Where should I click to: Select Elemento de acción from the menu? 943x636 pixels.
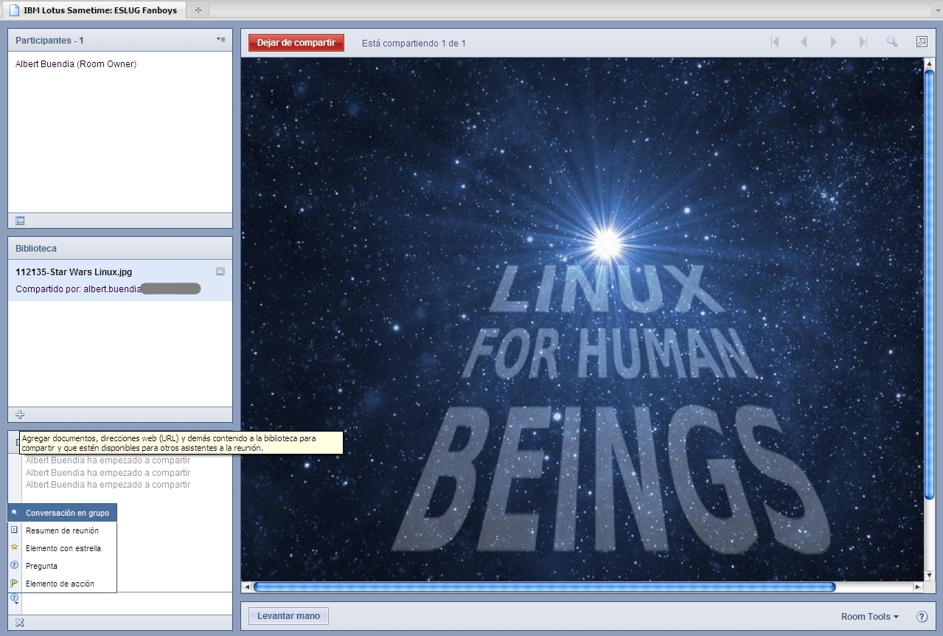pyautogui.click(x=63, y=584)
